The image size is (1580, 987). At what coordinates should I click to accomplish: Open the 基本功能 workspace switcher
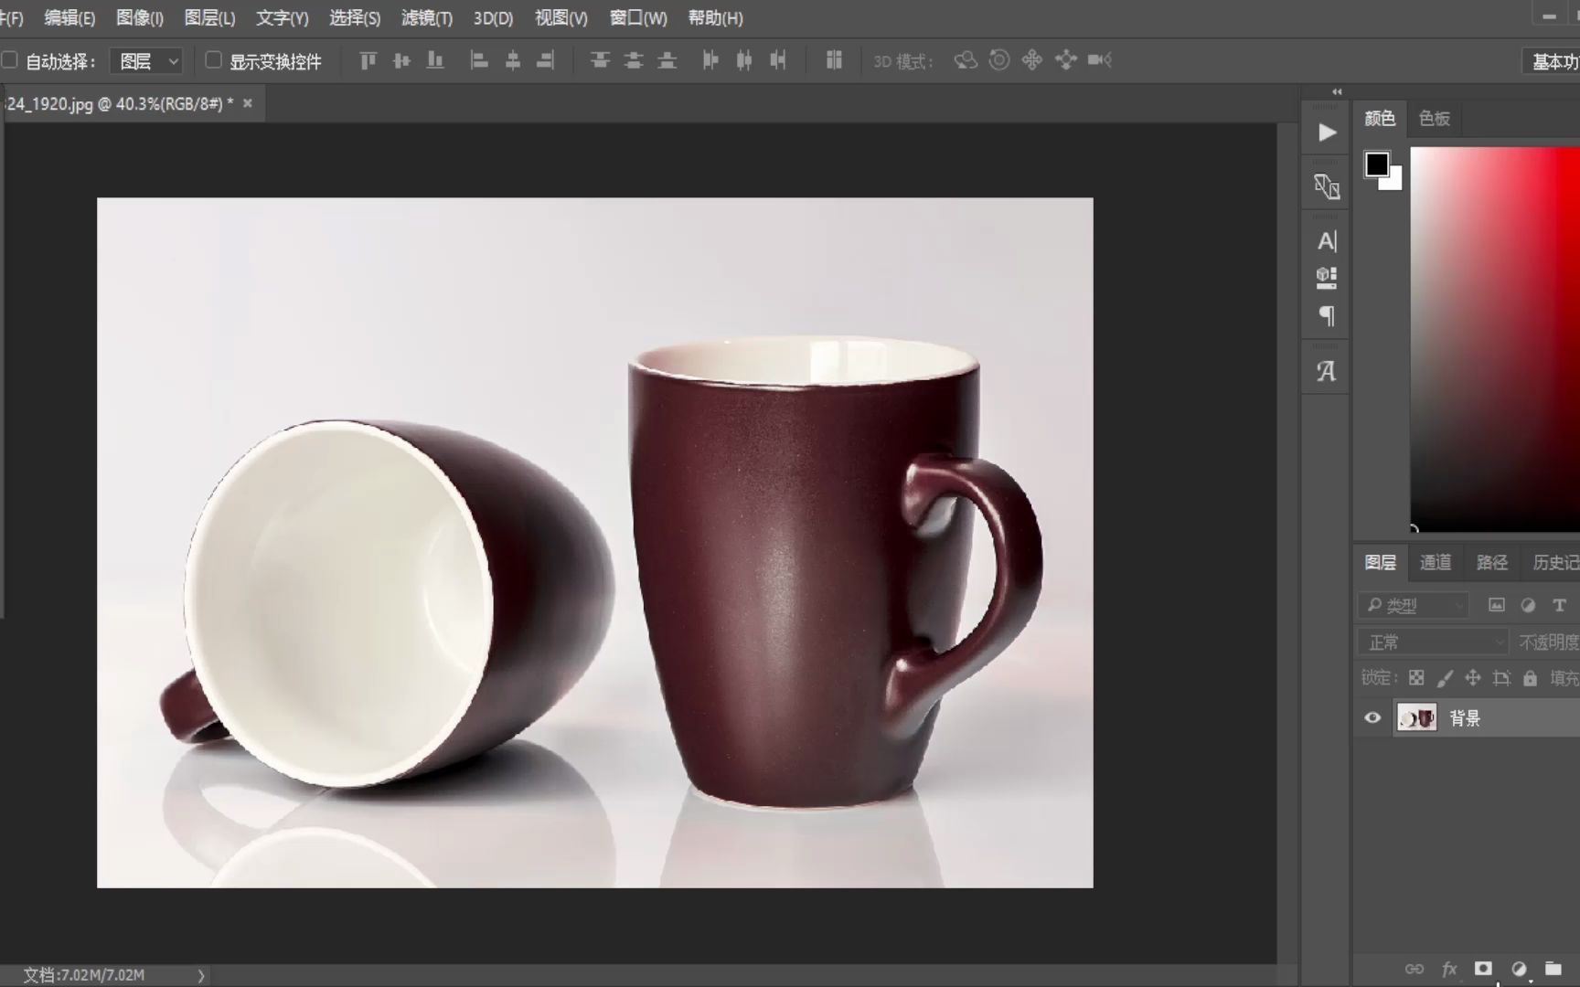[x=1553, y=61]
